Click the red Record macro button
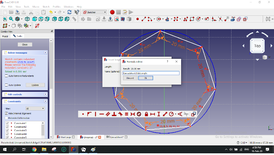Screen dimensions: 274x155 coord(112,12)
